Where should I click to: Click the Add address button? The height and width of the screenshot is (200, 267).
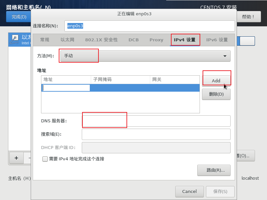[216, 81]
